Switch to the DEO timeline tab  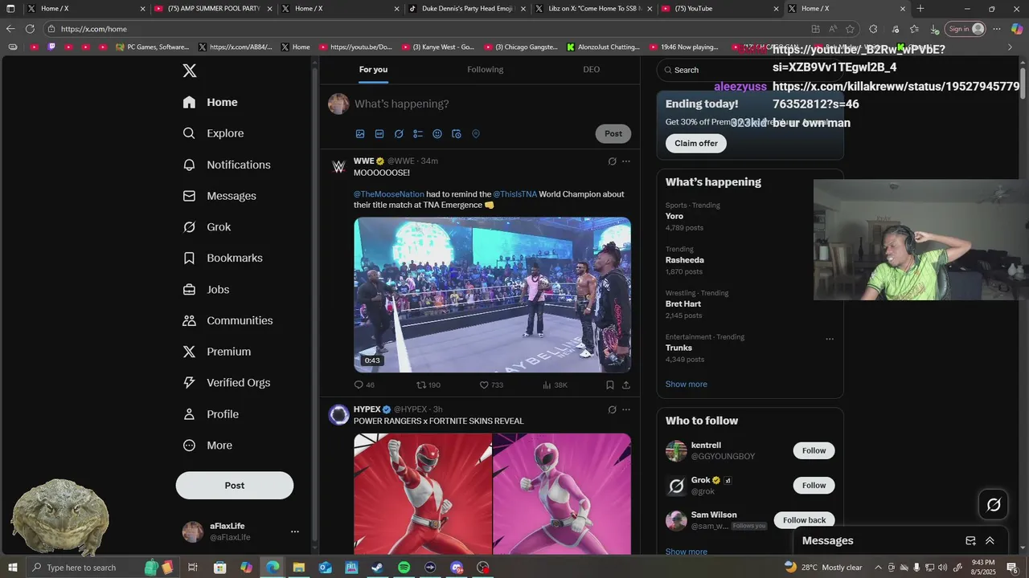(x=592, y=70)
